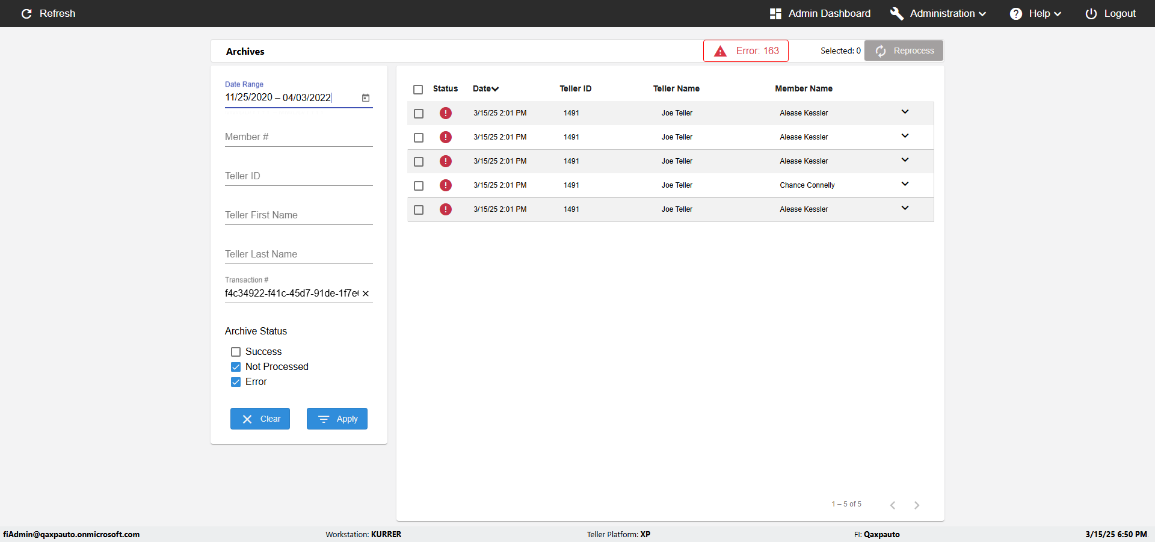This screenshot has width=1155, height=542.
Task: Focus the Teller First Name field
Action: (x=299, y=215)
